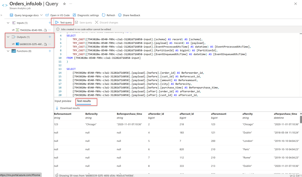Place the cursor on the FROM line 10
This screenshot has width=302, height=177.
click(x=104, y=58)
